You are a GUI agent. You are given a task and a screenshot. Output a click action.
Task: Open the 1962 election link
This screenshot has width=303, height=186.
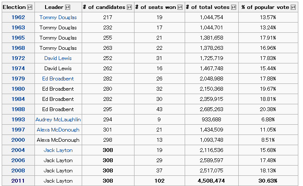(18, 17)
